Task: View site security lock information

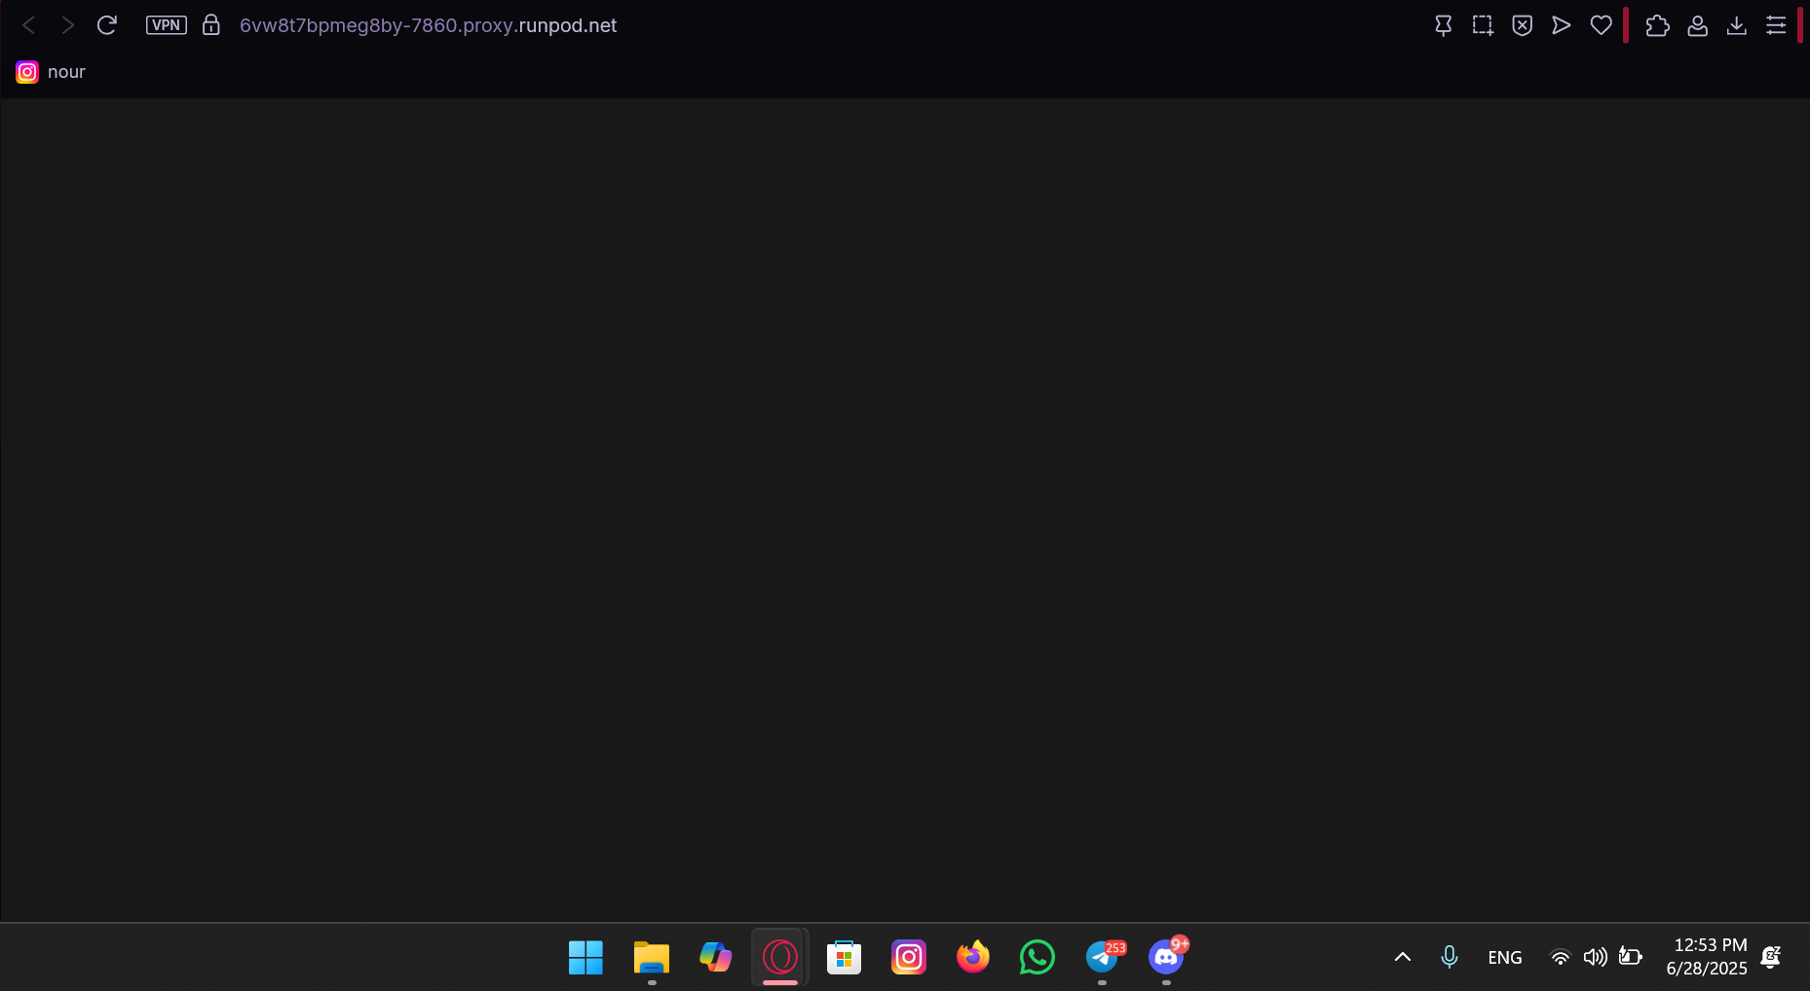Action: (211, 25)
